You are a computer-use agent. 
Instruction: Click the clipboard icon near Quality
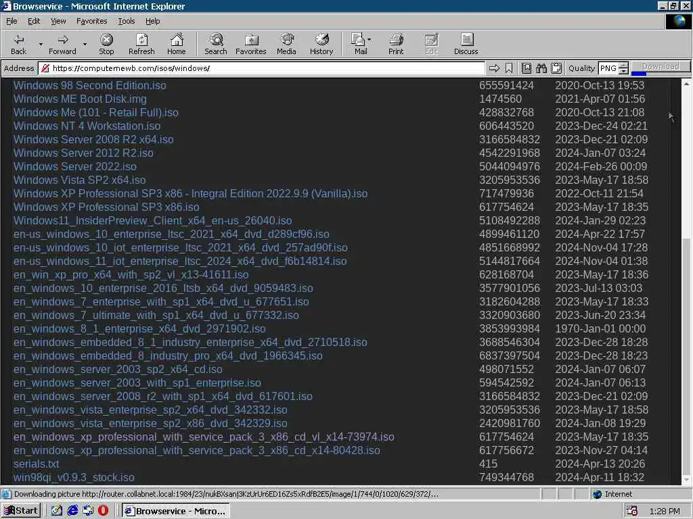pyautogui.click(x=556, y=68)
